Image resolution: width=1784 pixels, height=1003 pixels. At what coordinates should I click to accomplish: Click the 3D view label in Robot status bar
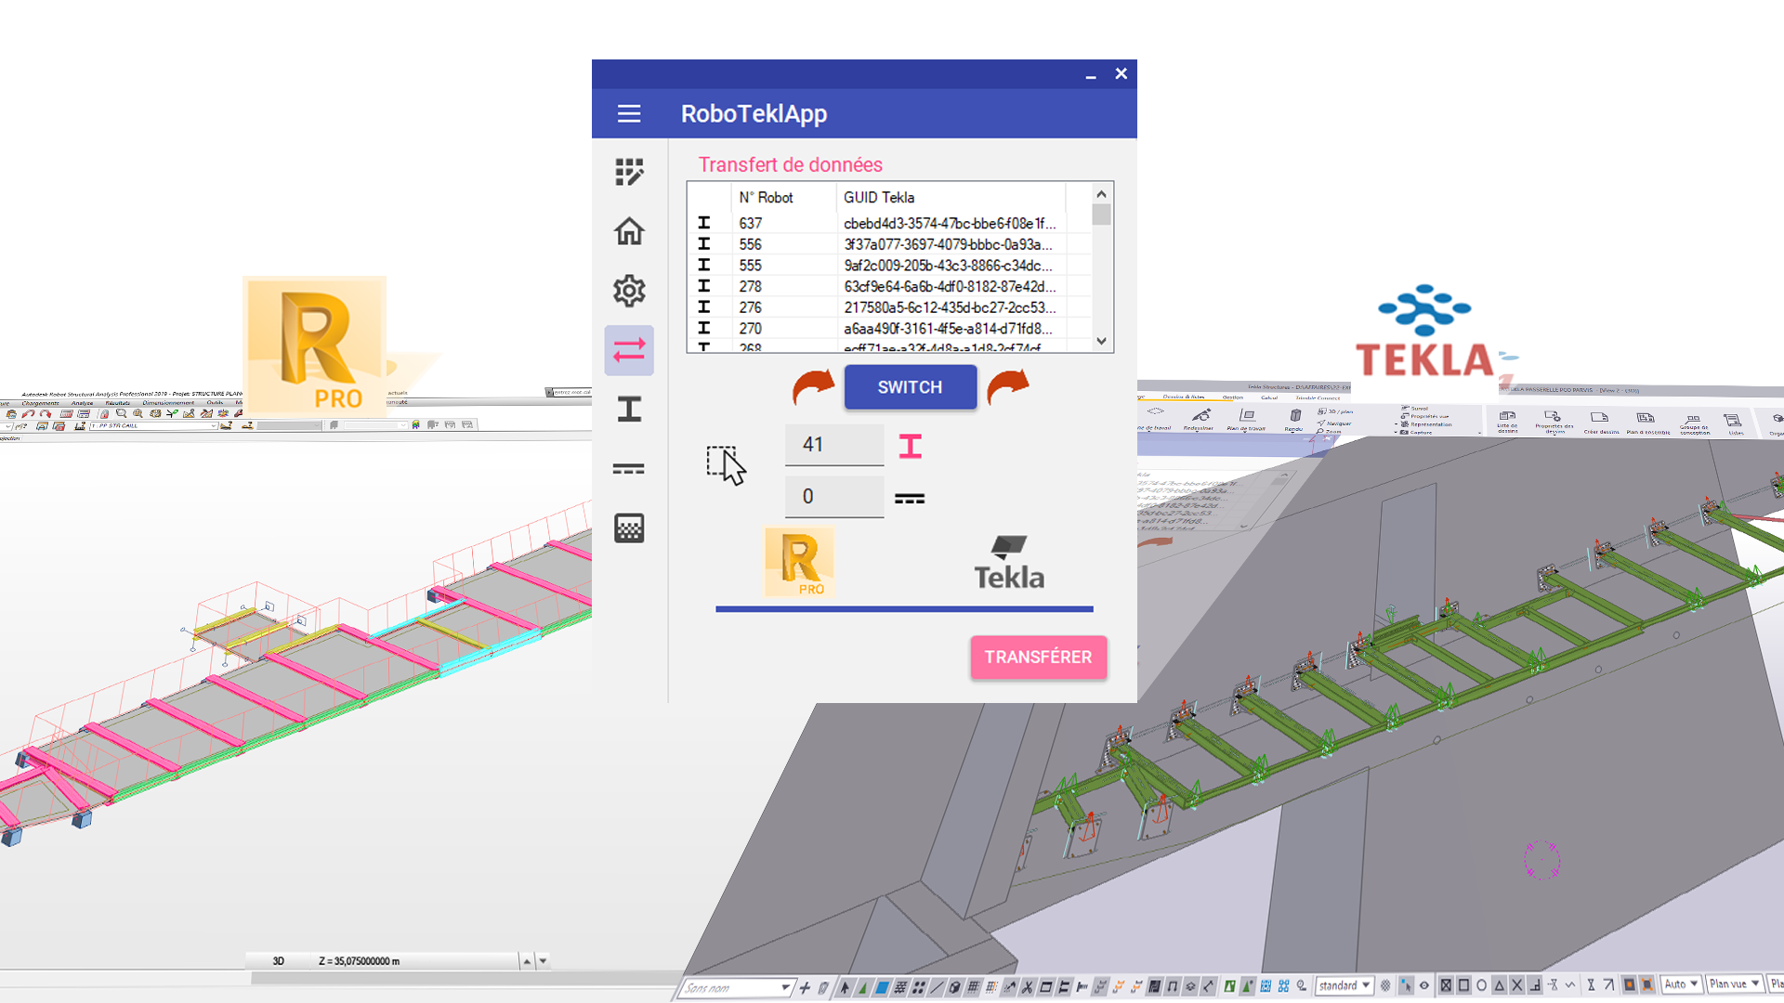[278, 961]
